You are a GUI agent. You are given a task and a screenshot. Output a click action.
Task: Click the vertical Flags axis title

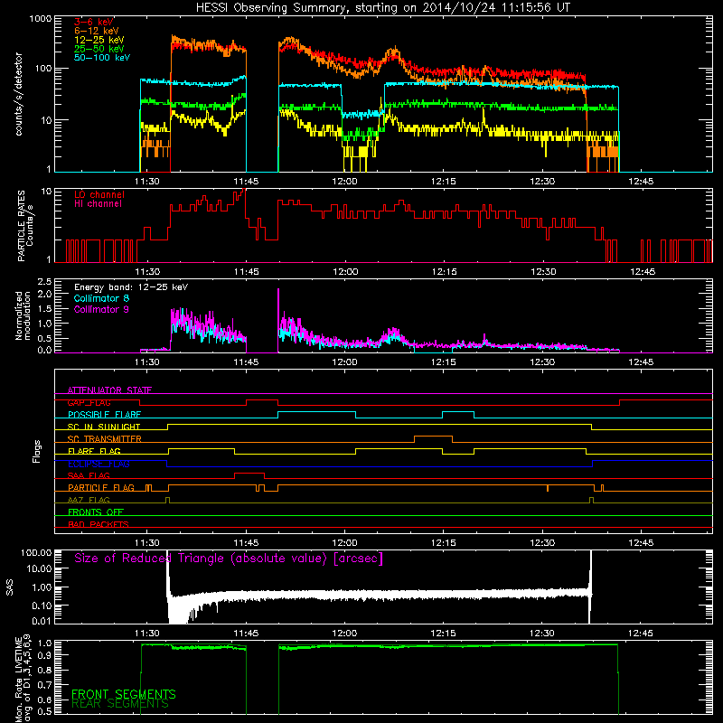(x=37, y=451)
